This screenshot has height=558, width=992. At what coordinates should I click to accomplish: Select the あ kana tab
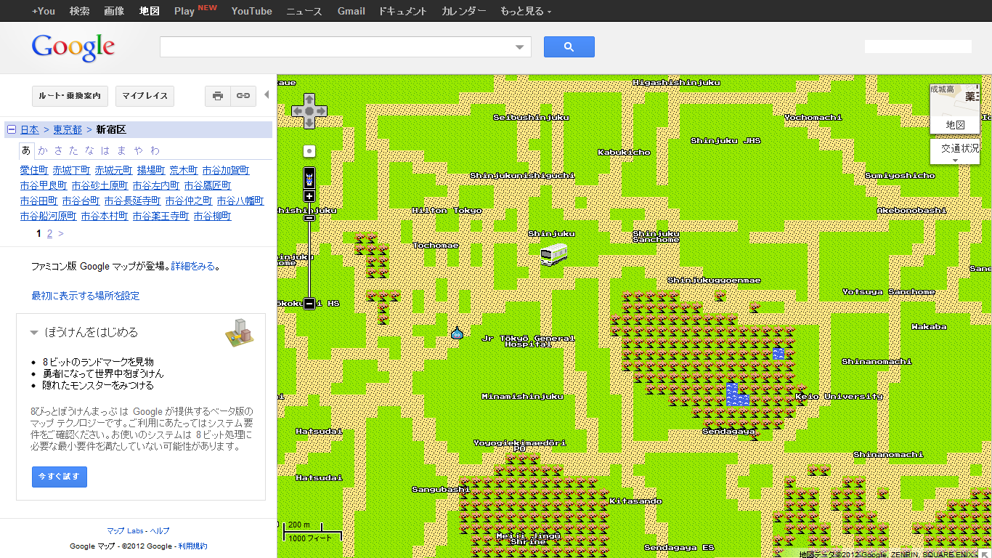(26, 150)
